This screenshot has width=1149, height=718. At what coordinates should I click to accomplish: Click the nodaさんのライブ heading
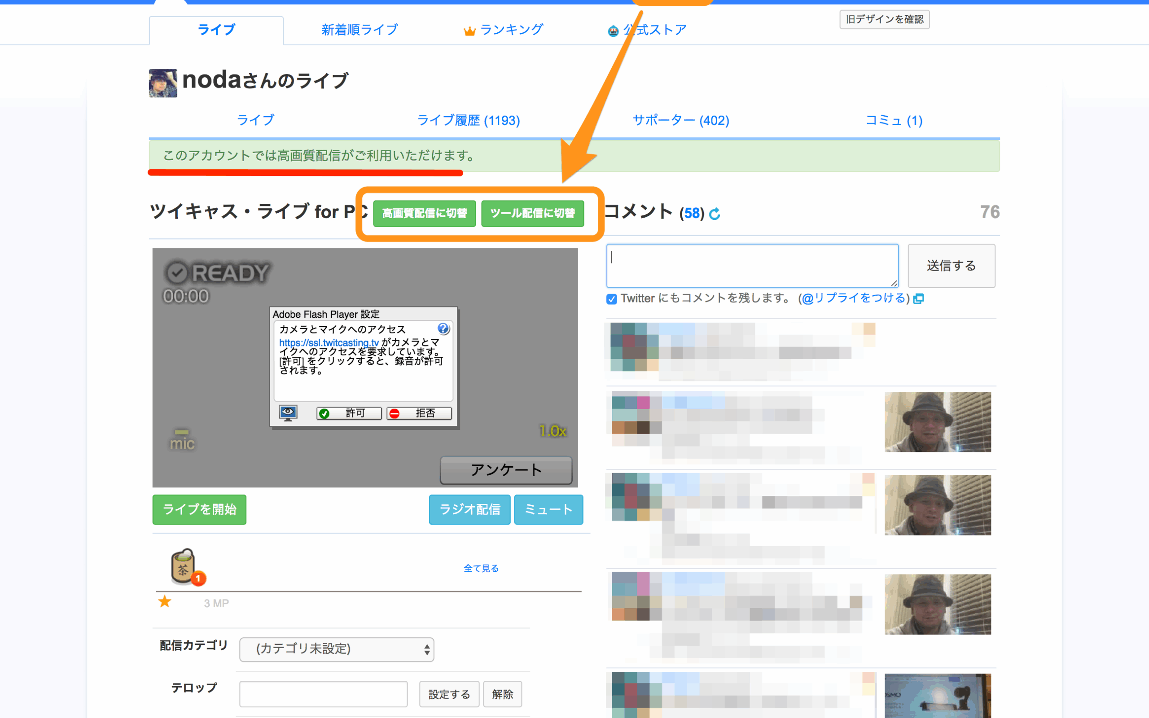click(265, 81)
